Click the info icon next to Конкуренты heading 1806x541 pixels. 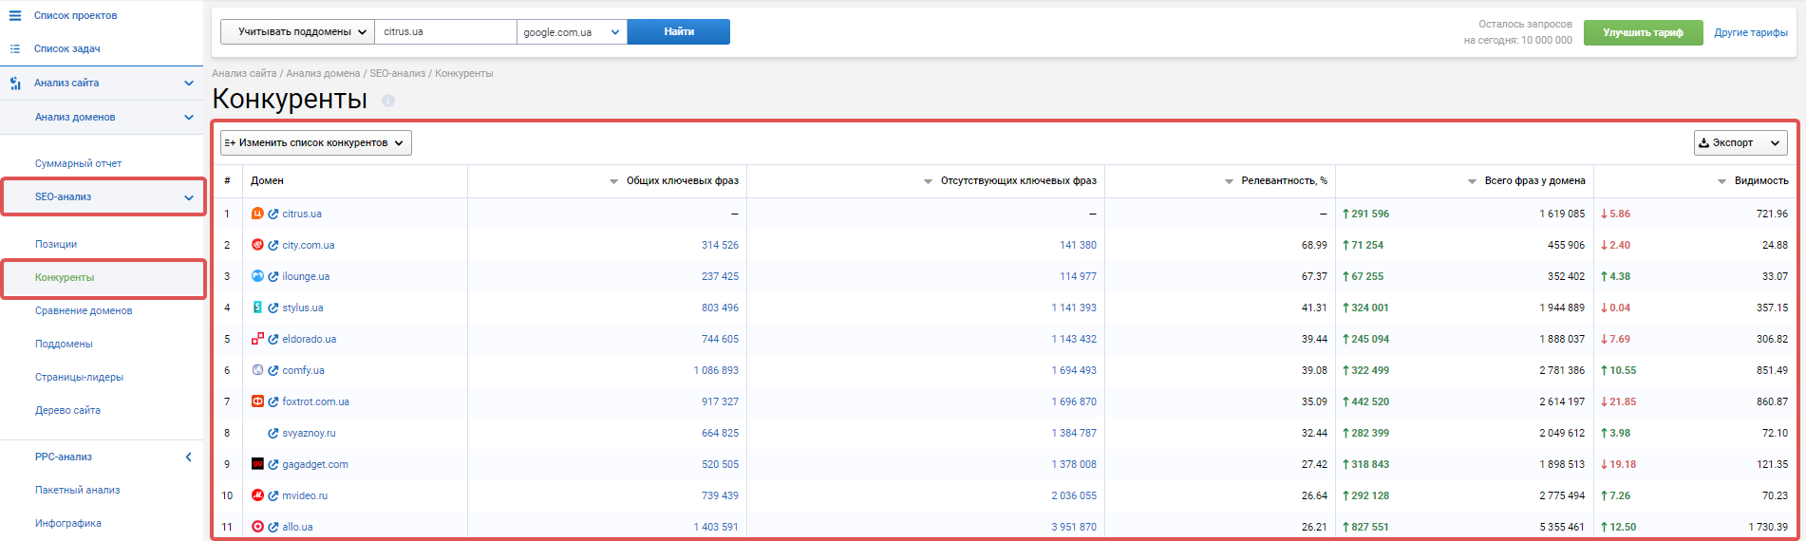pyautogui.click(x=387, y=101)
